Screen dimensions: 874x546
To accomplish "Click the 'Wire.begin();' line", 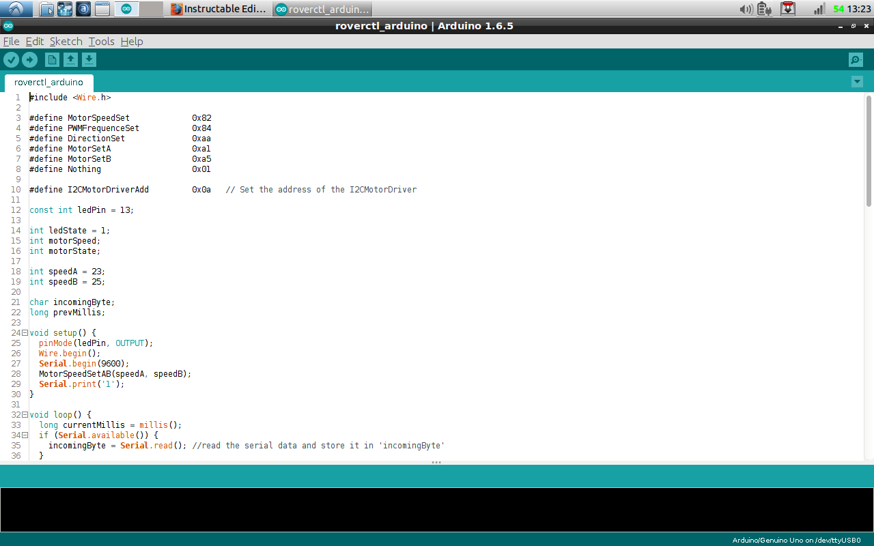I will pyautogui.click(x=70, y=354).
